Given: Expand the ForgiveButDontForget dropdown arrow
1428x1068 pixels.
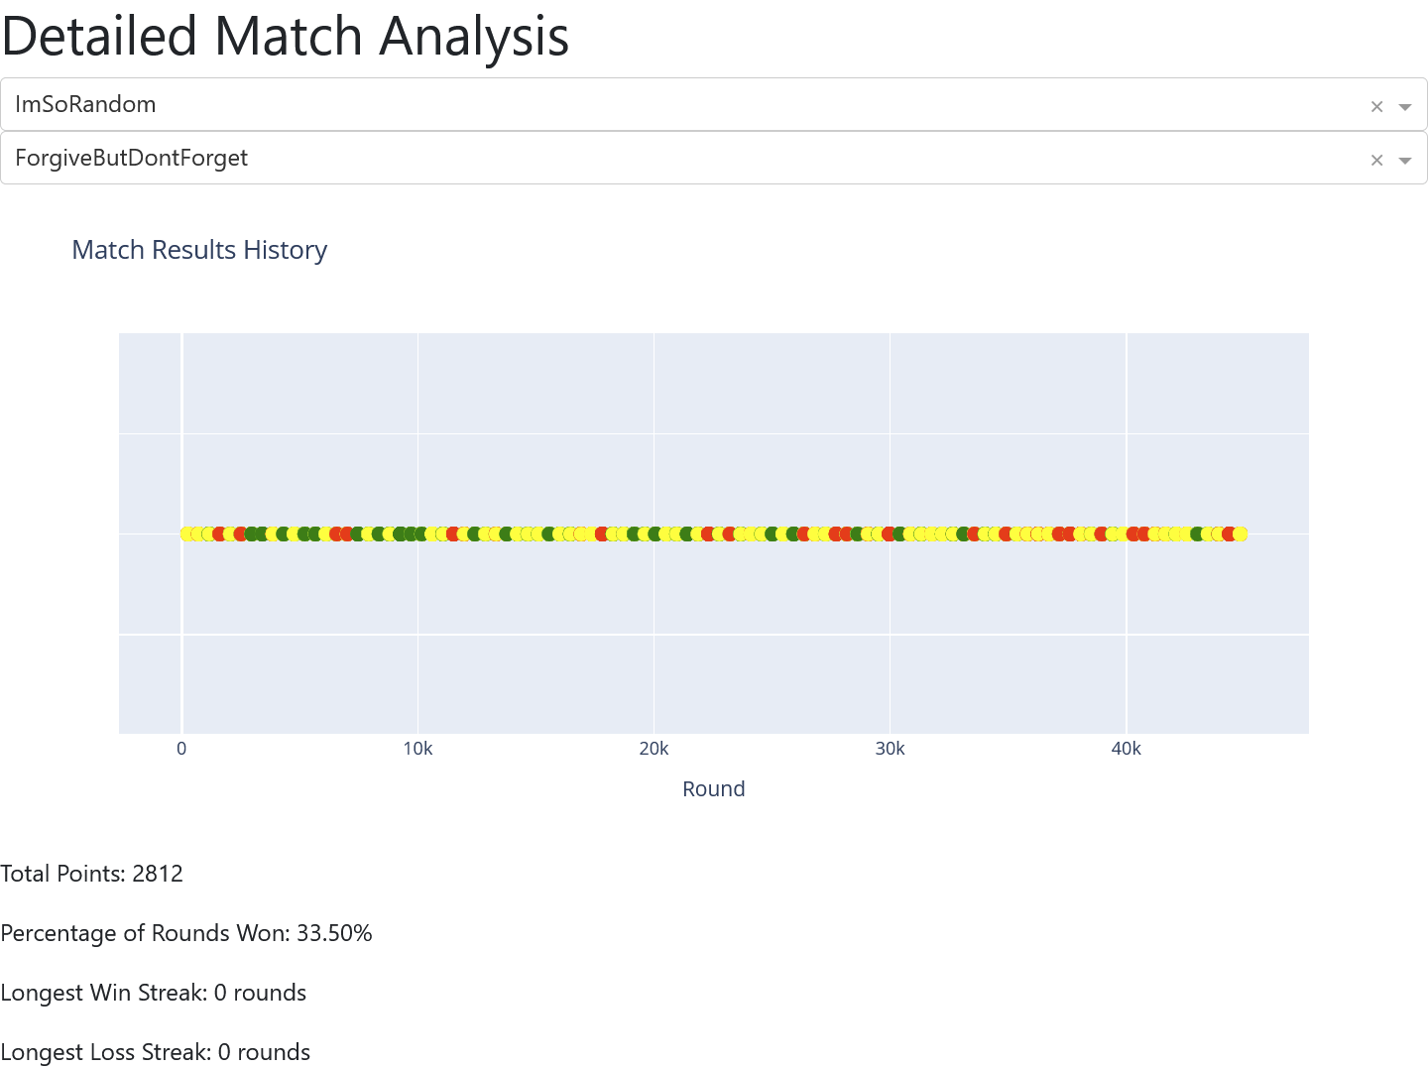Looking at the screenshot, I should (1404, 160).
